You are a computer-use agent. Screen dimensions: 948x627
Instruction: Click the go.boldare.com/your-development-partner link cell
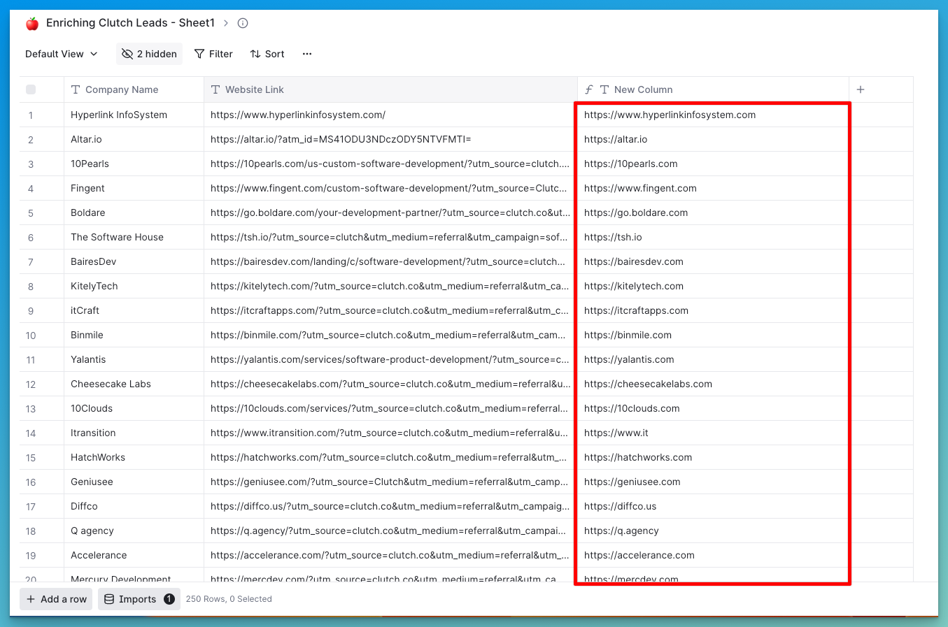pos(390,212)
